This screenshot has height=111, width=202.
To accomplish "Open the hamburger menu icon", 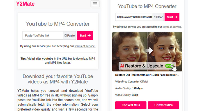I will pos(95,4).
